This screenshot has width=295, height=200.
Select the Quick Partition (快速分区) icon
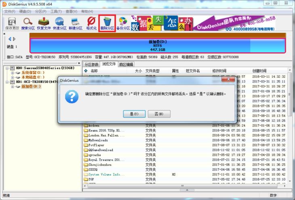click(x=60, y=23)
